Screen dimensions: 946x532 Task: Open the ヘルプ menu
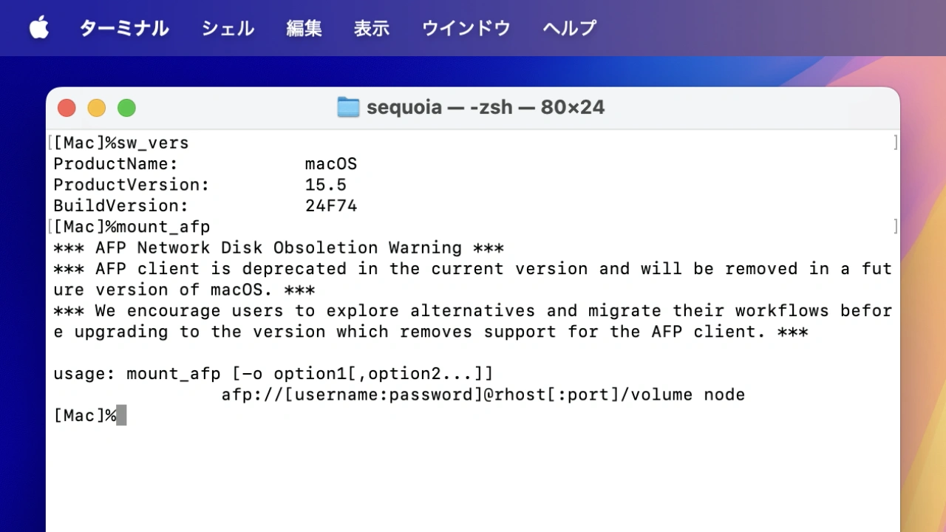click(569, 28)
